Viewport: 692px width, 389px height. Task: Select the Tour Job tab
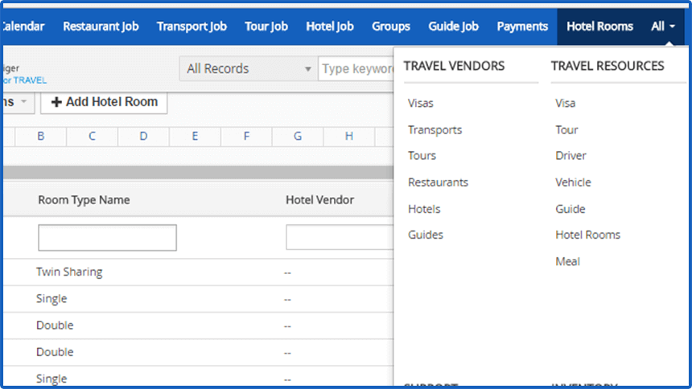[266, 27]
